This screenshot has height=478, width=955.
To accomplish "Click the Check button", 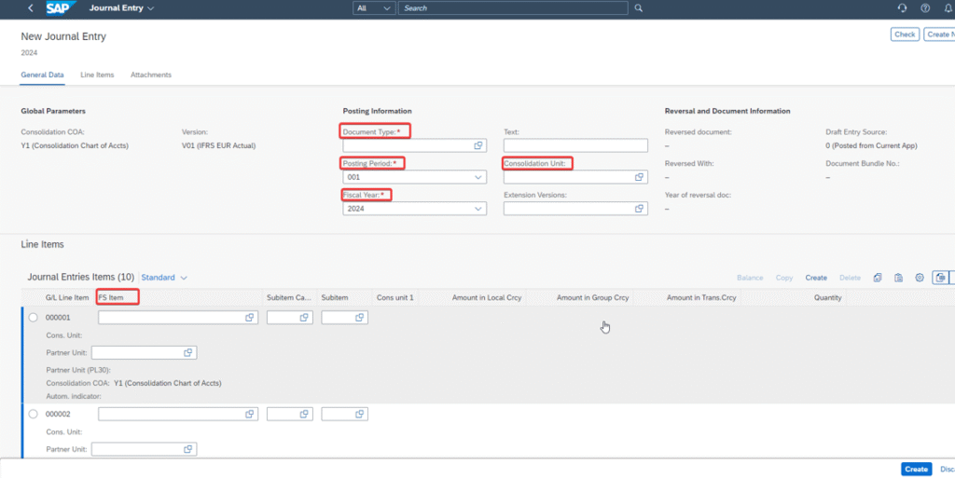I will (905, 34).
